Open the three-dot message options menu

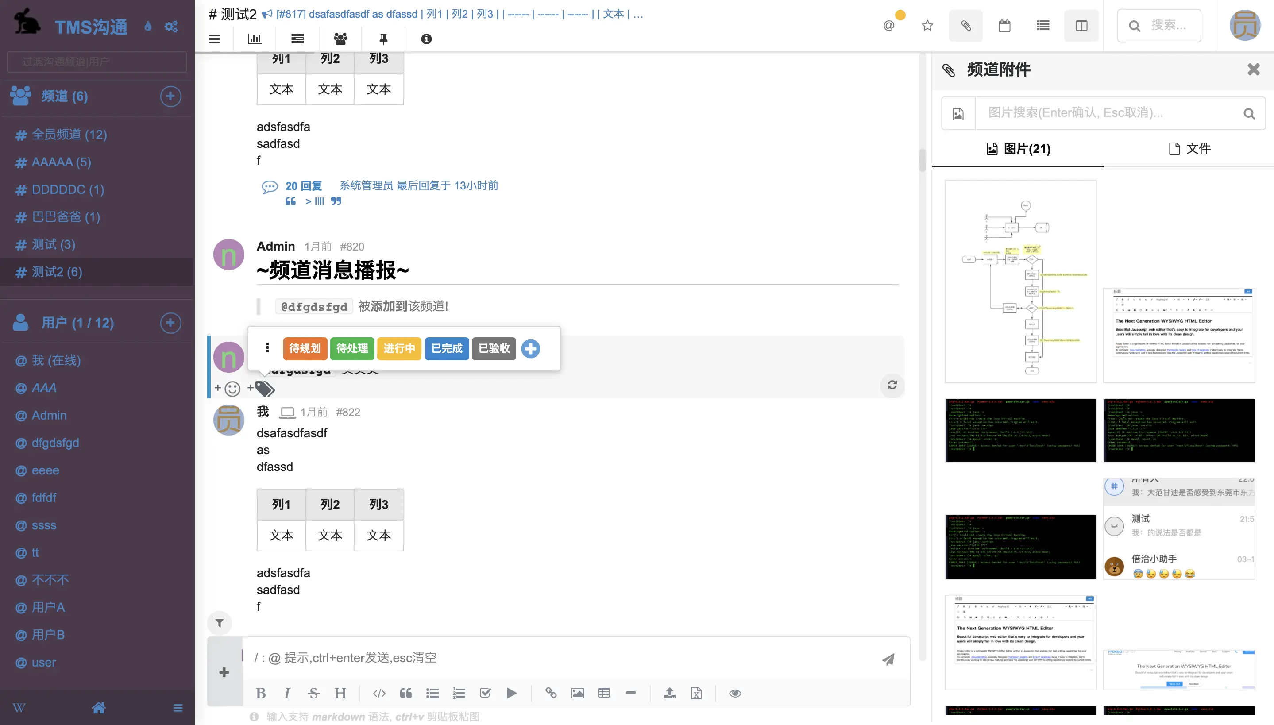pos(267,347)
